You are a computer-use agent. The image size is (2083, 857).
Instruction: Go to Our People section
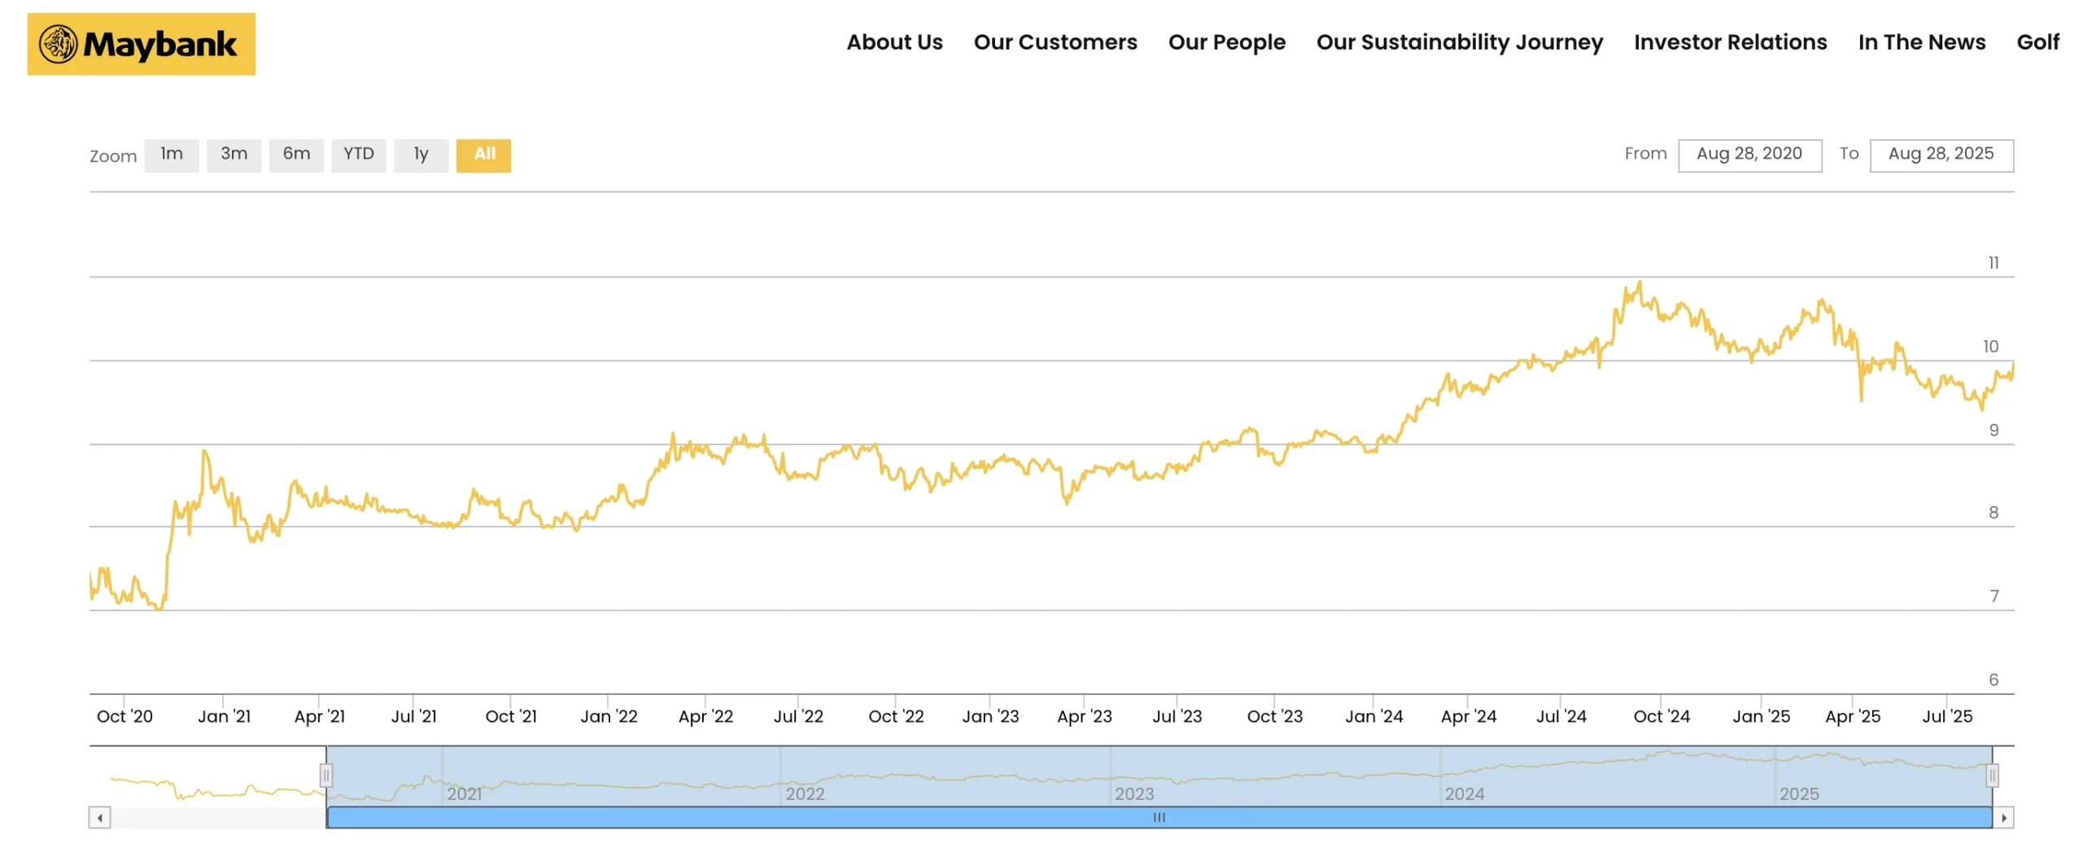click(x=1226, y=42)
